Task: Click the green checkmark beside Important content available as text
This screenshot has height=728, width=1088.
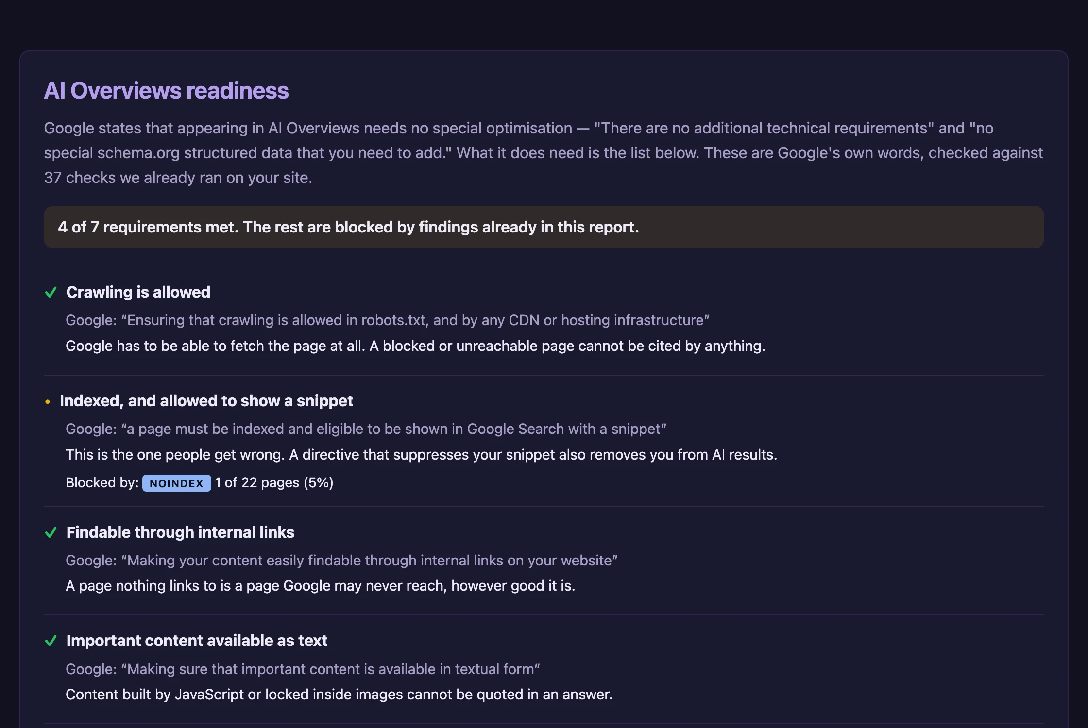Action: tap(51, 641)
